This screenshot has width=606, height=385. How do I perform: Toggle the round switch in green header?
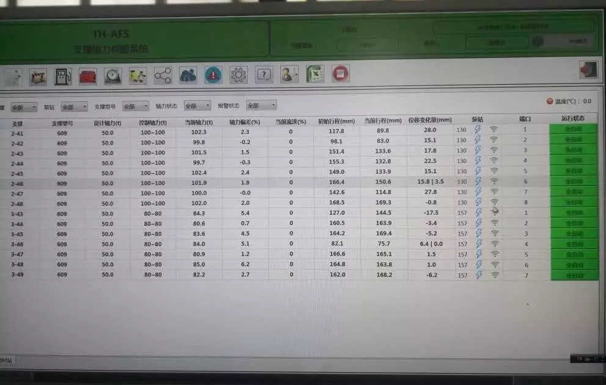click(538, 41)
